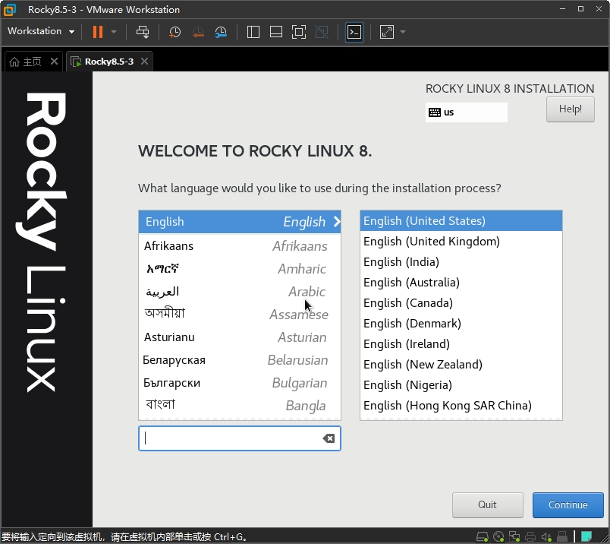The image size is (610, 544).
Task: Choose English (Australia) locale
Action: pyautogui.click(x=461, y=283)
